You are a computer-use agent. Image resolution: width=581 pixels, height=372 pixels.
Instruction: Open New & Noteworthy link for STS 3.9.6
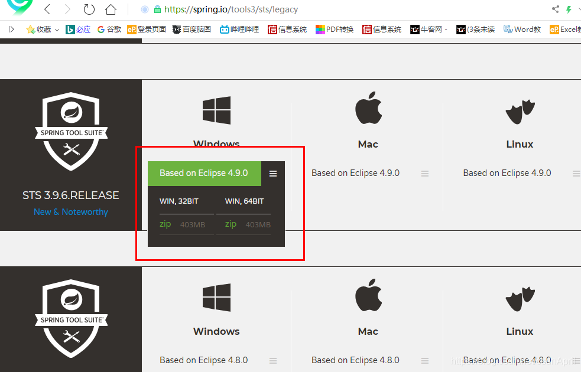[71, 212]
